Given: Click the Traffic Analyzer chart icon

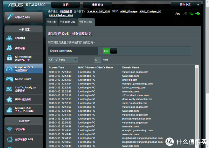Looking at the screenshot, I should 9,89.
